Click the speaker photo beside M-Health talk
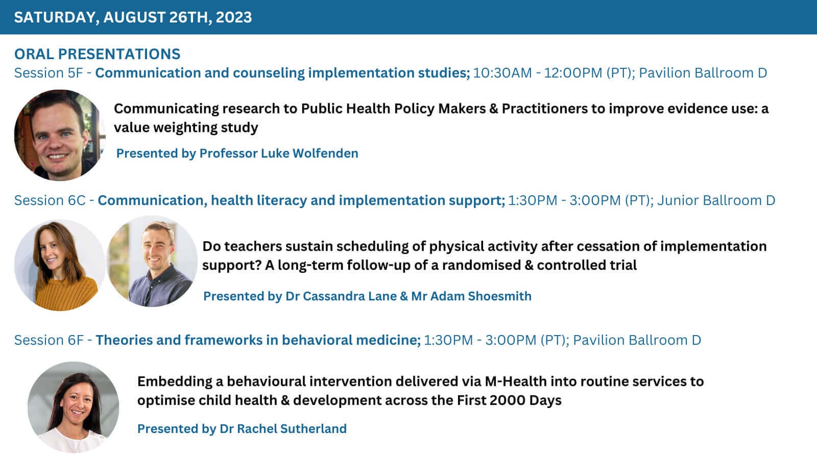This screenshot has height=459, width=817. [x=74, y=407]
